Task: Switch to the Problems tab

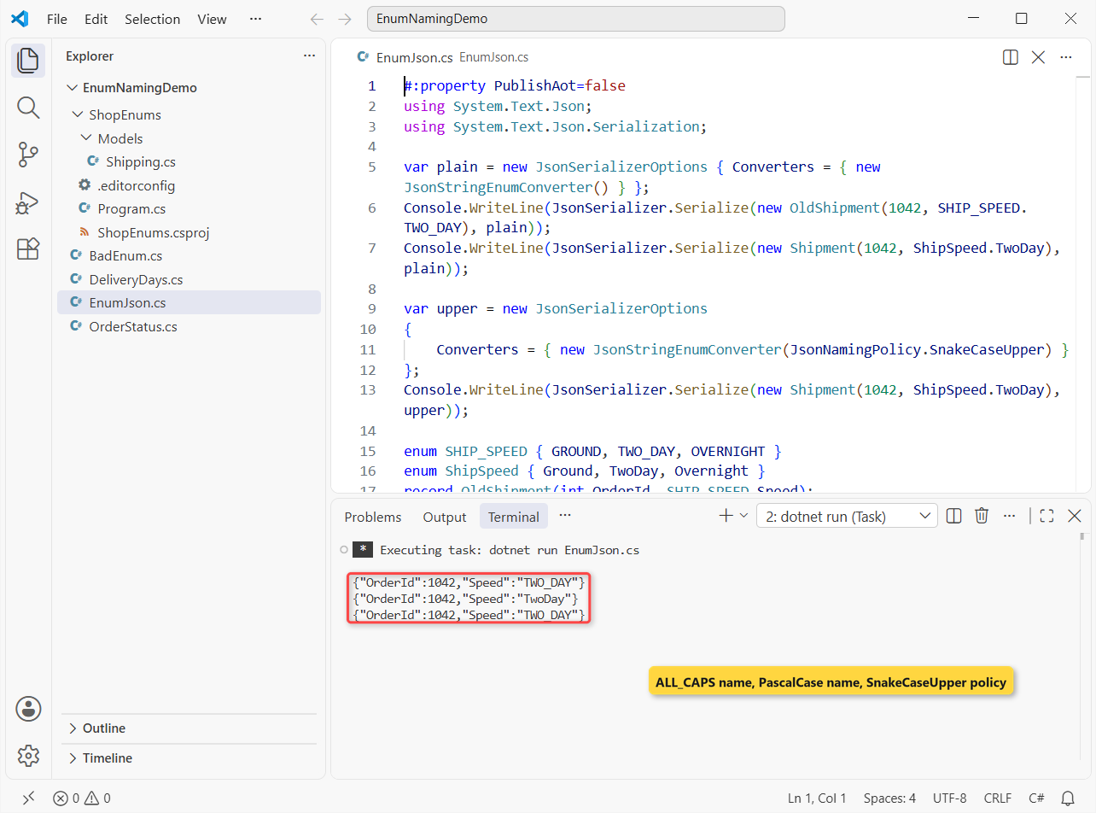Action: (373, 517)
